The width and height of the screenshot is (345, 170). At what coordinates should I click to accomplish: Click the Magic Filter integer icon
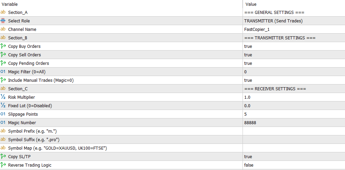click(3, 72)
